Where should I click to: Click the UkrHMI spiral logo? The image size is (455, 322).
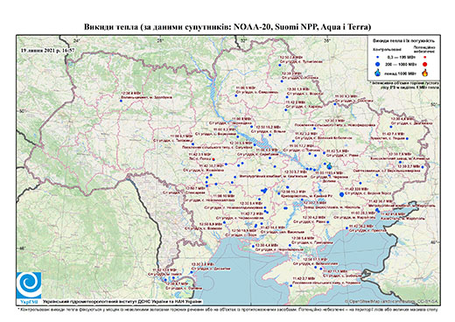tap(29, 285)
